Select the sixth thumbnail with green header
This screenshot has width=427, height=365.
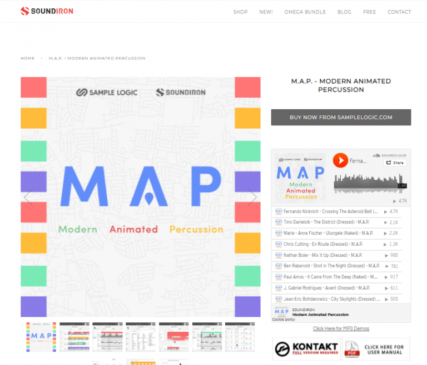pyautogui.click(x=207, y=337)
